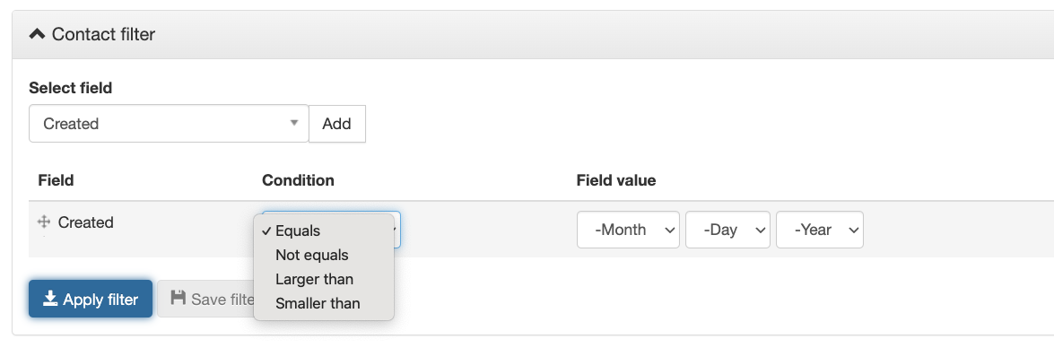Open the -Year dropdown
Viewport: 1054px width, 348px height.
(x=820, y=230)
